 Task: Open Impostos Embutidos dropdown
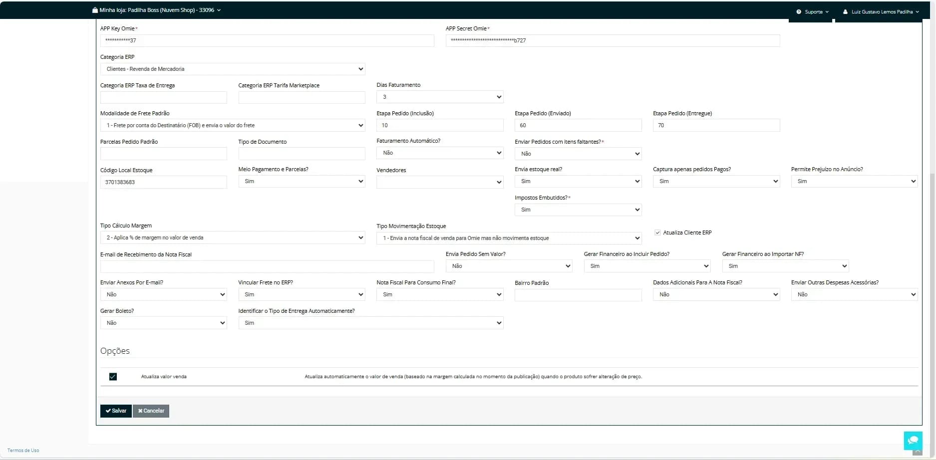[x=578, y=210]
